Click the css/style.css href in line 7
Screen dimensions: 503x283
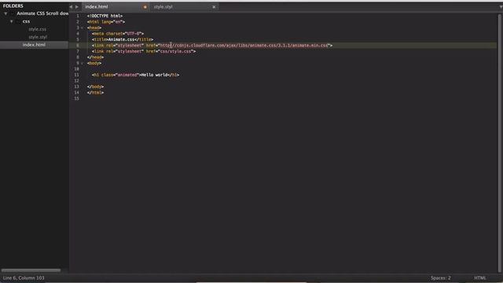(x=176, y=51)
